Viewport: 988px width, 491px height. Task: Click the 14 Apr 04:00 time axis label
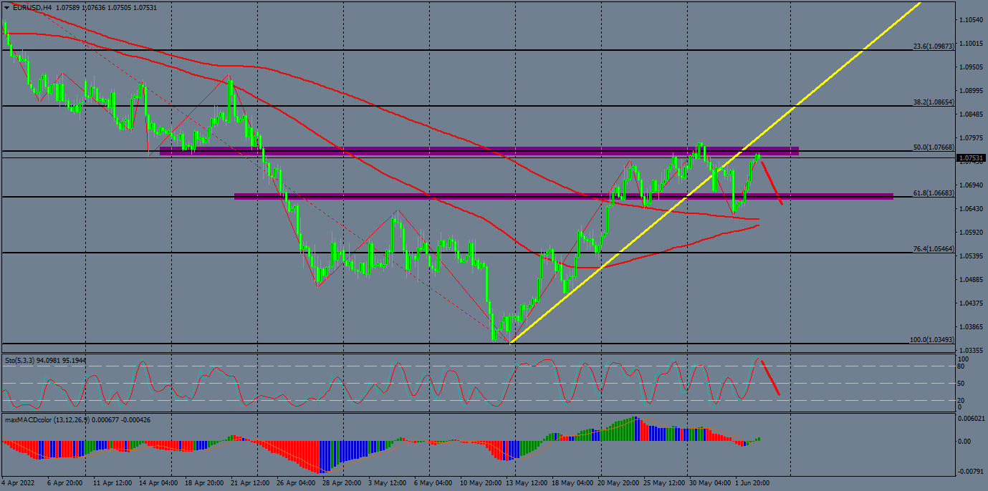pos(158,483)
